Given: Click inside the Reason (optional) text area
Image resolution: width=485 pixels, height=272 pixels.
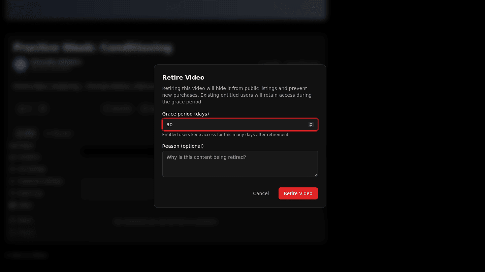Looking at the screenshot, I should 240,164.
